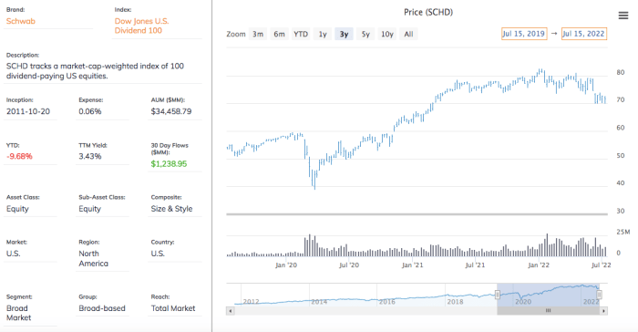Click the AUM value $34,458.79
This screenshot has height=332, width=638.
(171, 111)
